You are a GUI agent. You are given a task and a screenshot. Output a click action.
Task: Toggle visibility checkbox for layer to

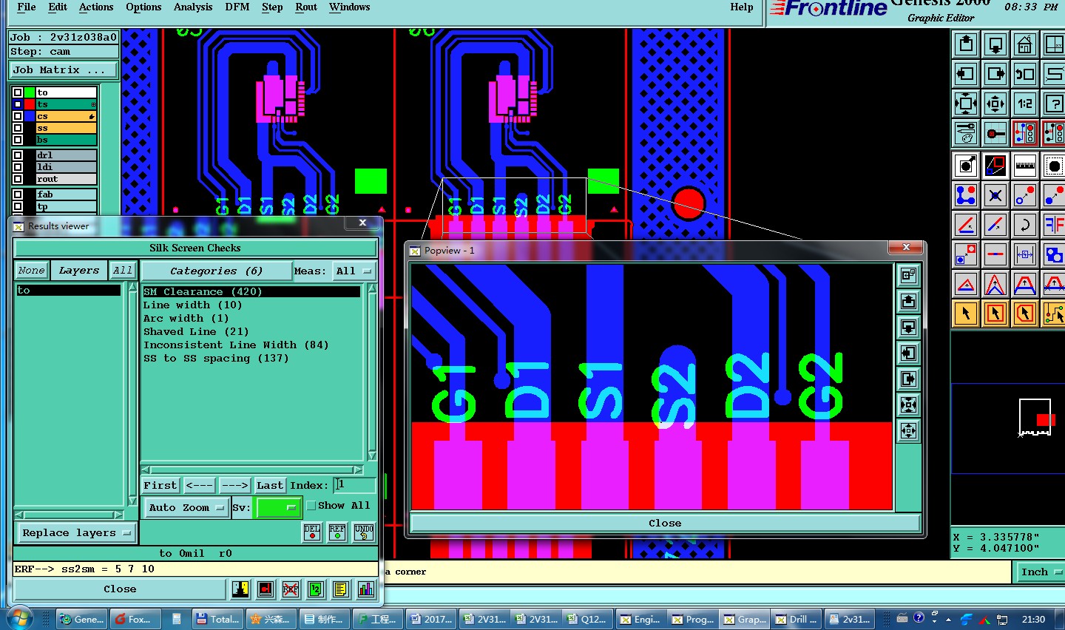[x=18, y=92]
